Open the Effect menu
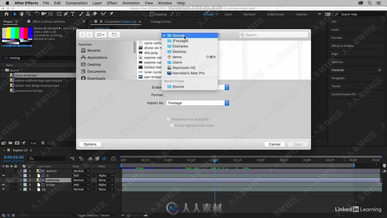Screen dimensions: 387x218 112,3
